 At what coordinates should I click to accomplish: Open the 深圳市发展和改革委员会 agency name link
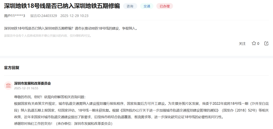[32, 83]
